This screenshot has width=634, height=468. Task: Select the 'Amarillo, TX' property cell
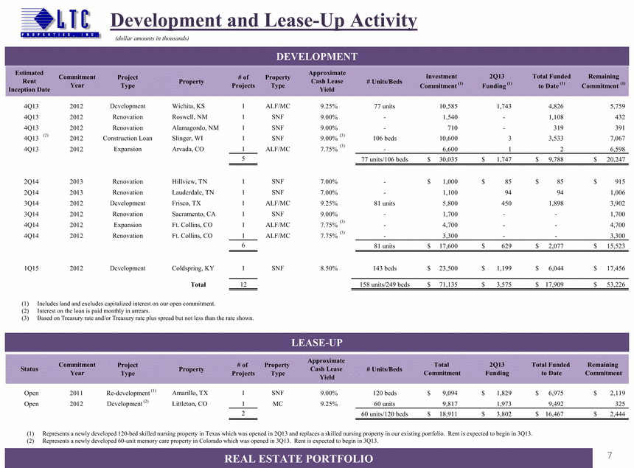pyautogui.click(x=190, y=393)
